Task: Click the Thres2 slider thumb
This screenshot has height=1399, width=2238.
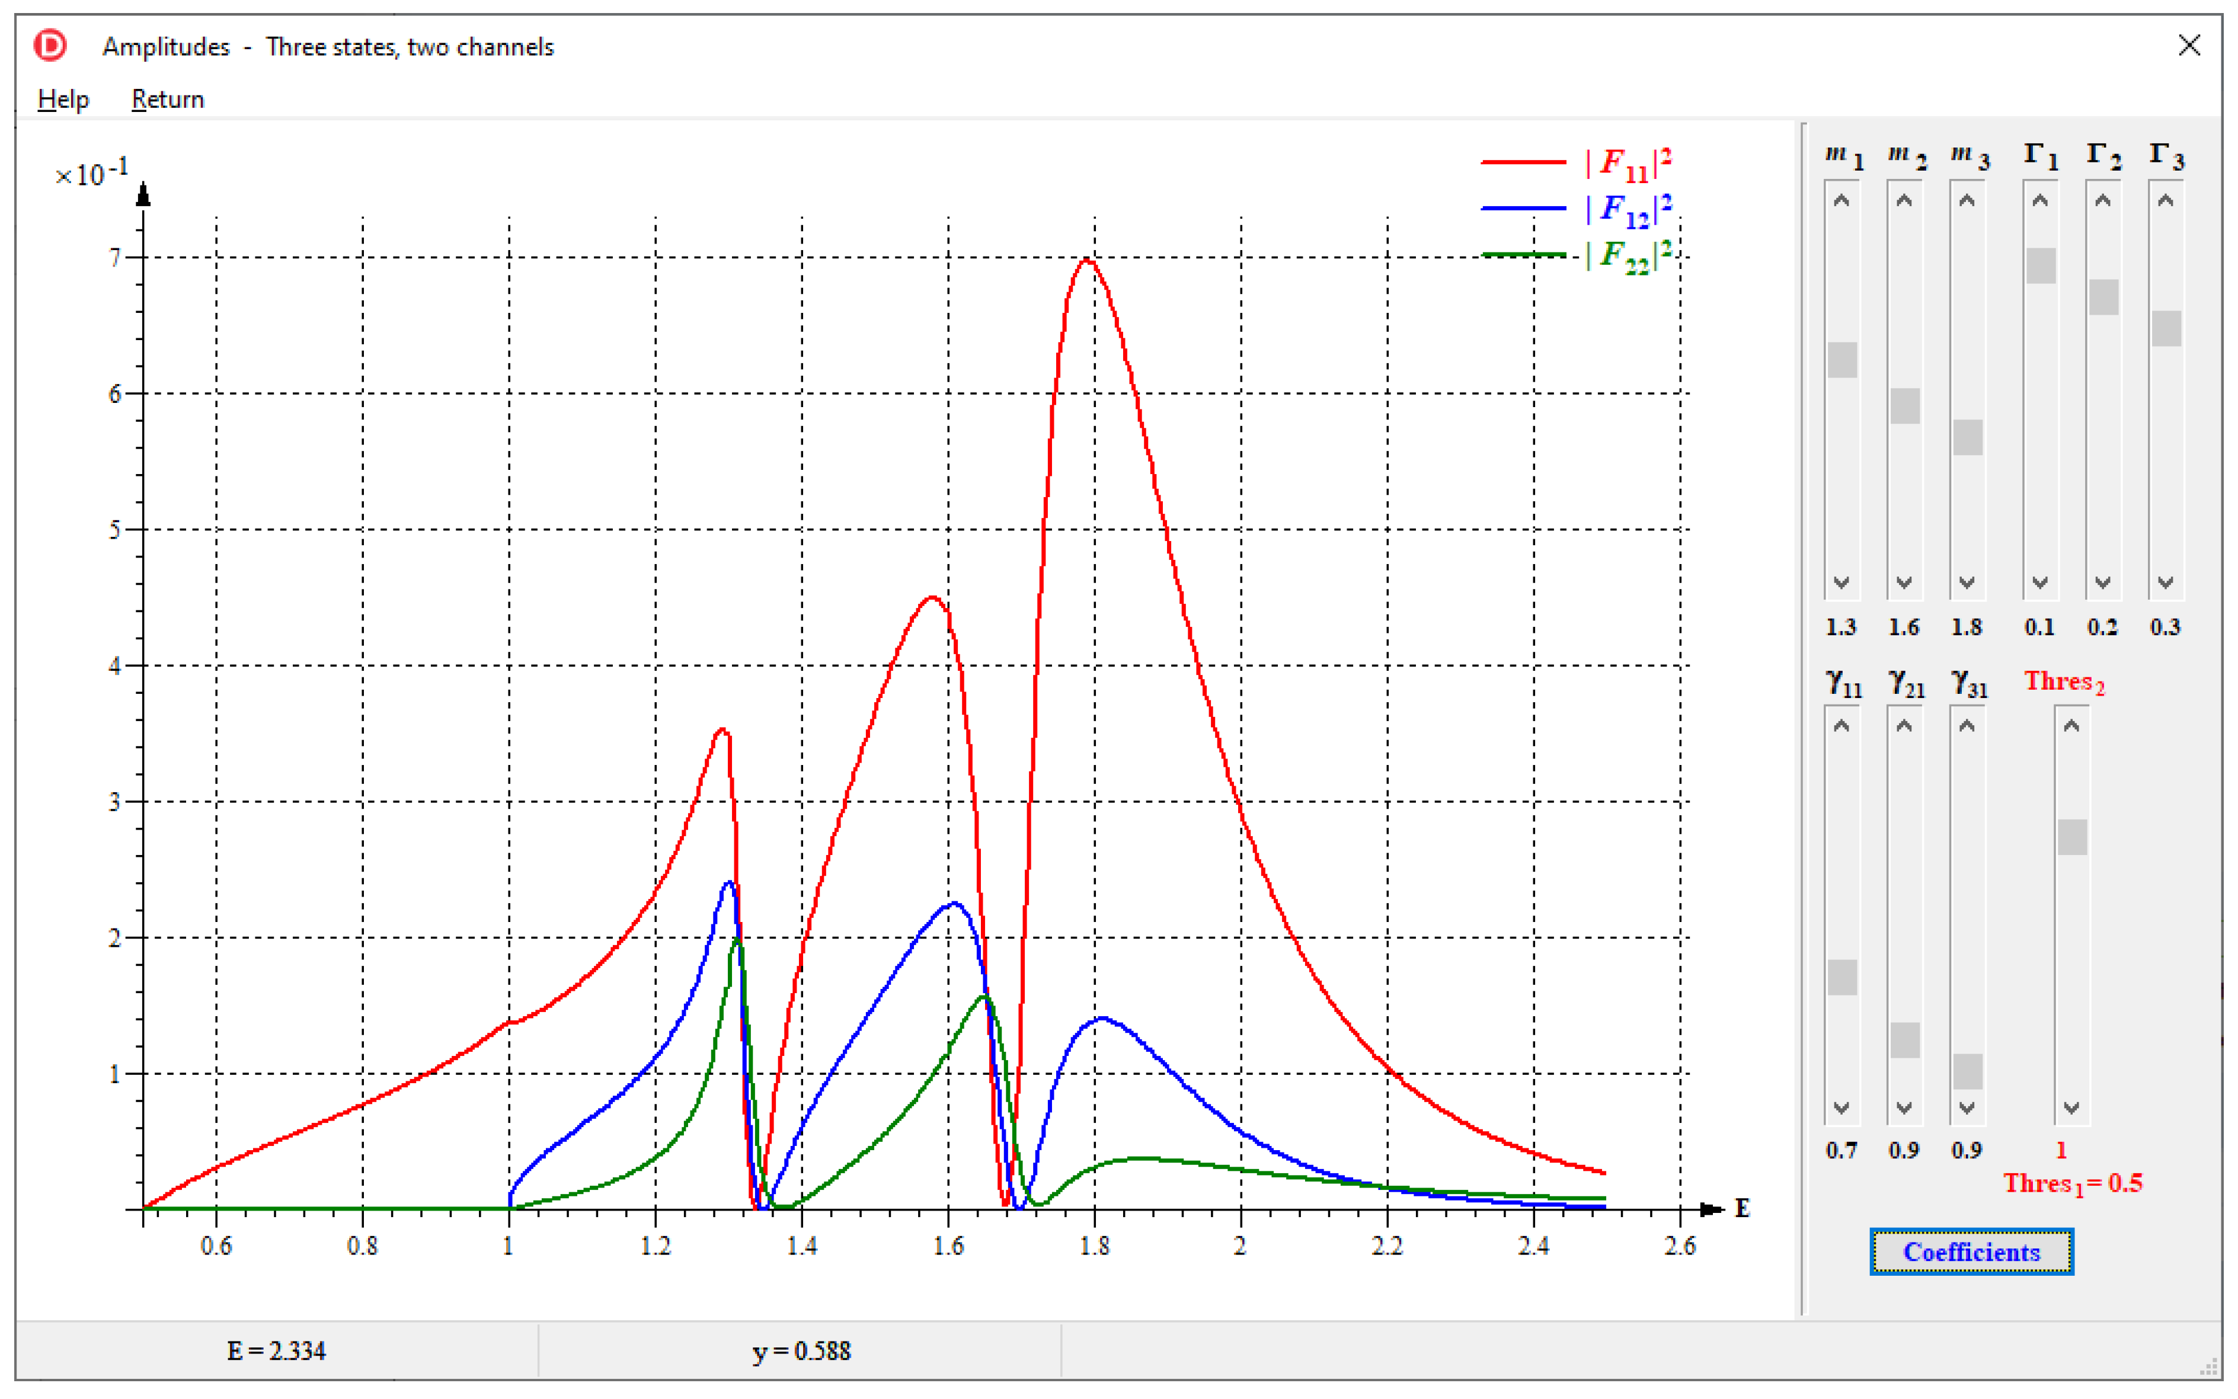Action: coord(2071,837)
